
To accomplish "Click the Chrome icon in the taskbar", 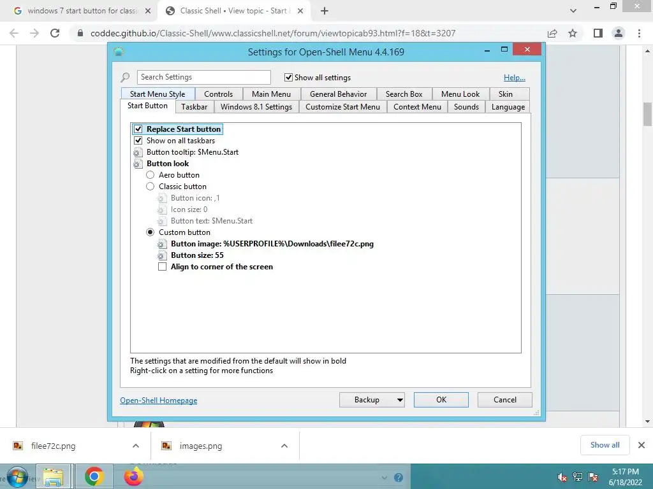I will pyautogui.click(x=94, y=476).
